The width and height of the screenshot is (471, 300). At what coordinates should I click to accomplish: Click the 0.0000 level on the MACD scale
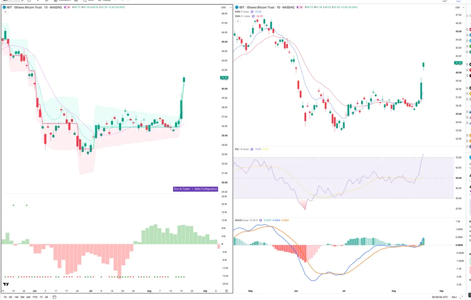(458, 245)
